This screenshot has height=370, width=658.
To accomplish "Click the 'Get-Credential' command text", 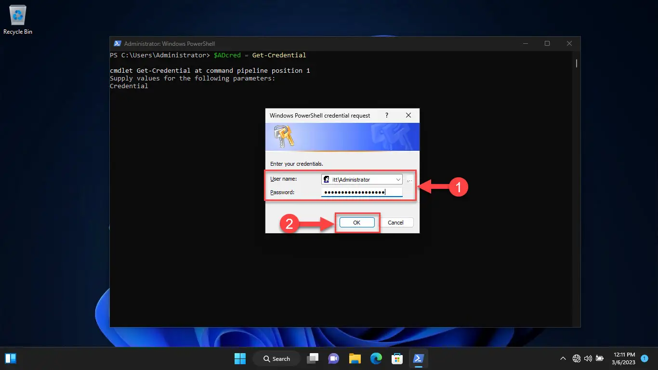I will (x=279, y=55).
